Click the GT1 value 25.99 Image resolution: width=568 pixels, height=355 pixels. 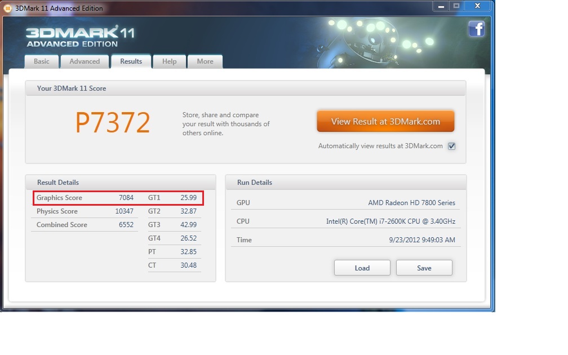pos(188,198)
